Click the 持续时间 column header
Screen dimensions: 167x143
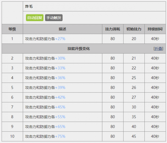(x=155, y=29)
